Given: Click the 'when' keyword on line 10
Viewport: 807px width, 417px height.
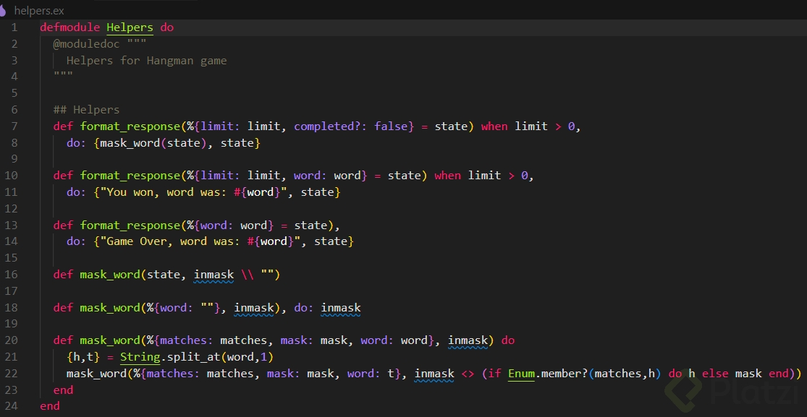Looking at the screenshot, I should 448,176.
